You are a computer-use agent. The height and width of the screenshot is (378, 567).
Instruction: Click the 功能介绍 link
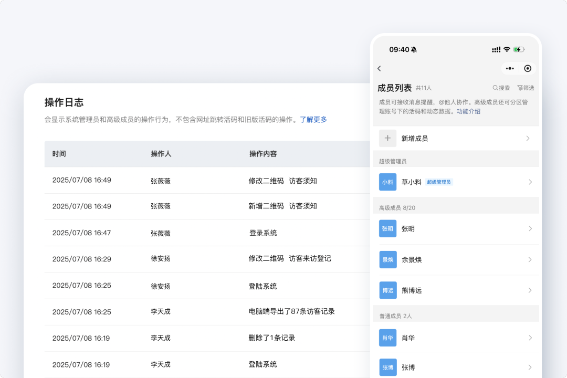468,111
